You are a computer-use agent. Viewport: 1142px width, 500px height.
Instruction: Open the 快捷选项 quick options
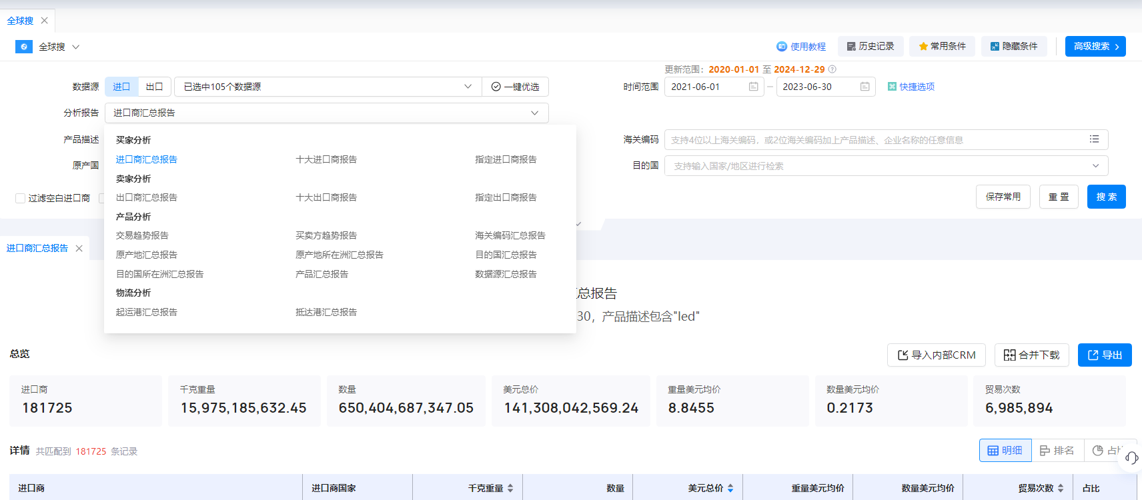coord(911,87)
